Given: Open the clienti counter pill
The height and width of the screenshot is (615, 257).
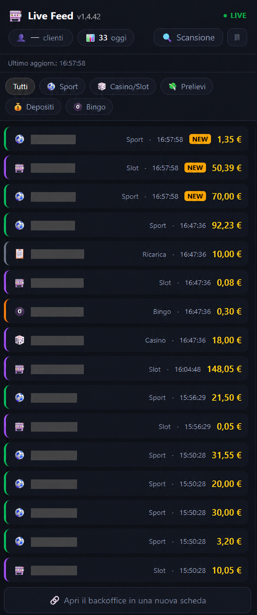Looking at the screenshot, I should point(41,38).
